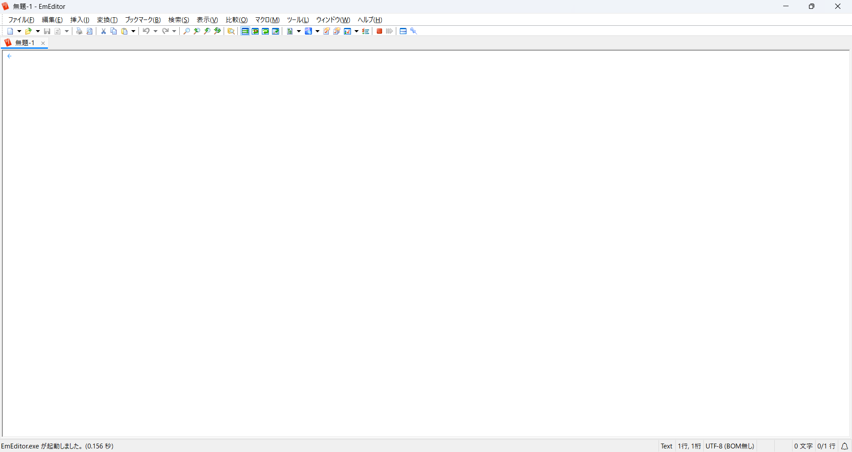Open the customize tools wrench icon
852x452 pixels.
point(414,31)
